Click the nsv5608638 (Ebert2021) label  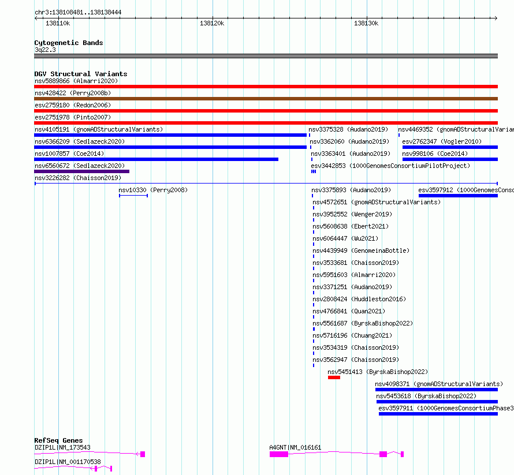(351, 226)
